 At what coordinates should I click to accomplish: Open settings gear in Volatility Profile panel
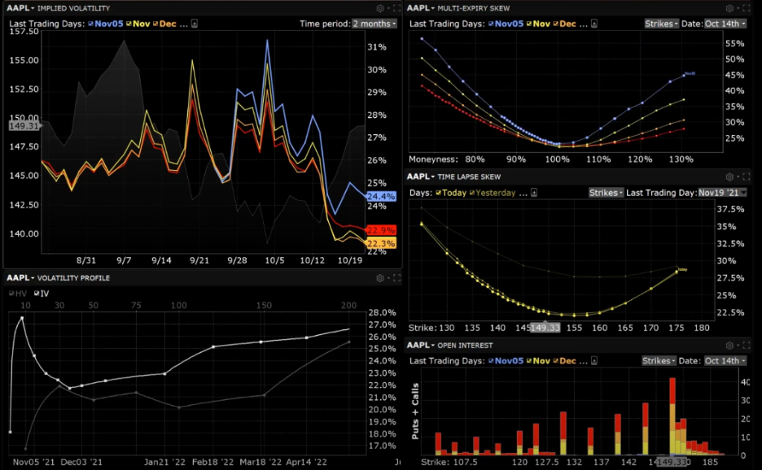pos(380,278)
